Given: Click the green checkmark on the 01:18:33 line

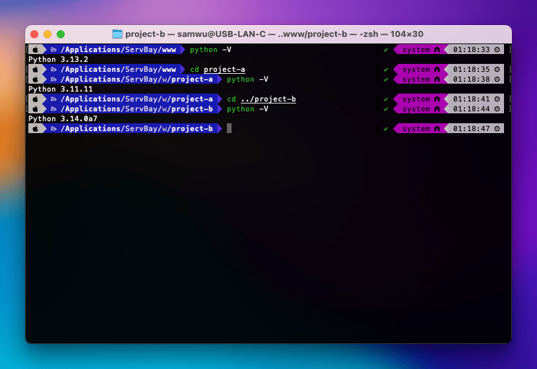Looking at the screenshot, I should 386,50.
